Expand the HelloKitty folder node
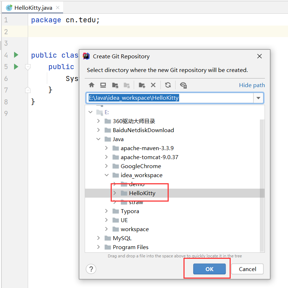Screen dimensions: 288x288 [115, 193]
